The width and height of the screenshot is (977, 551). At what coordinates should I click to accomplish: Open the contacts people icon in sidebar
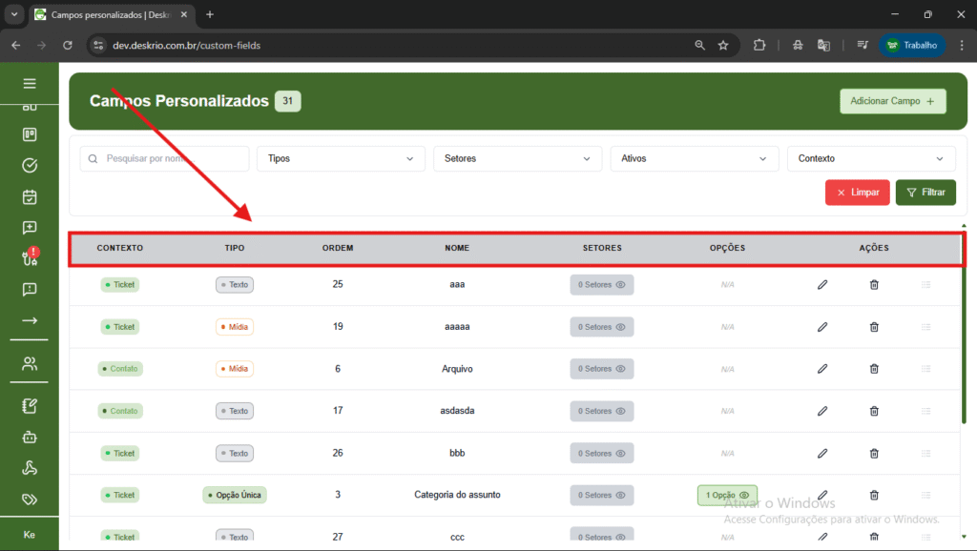click(30, 363)
